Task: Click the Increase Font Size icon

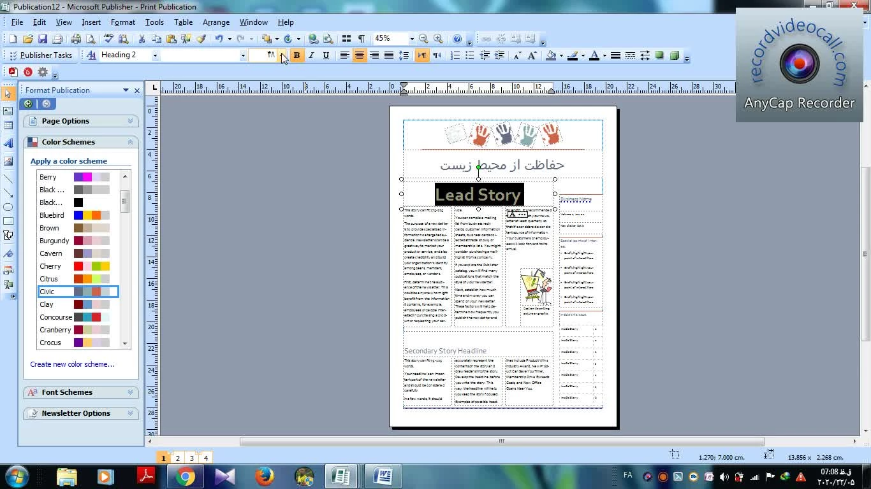Action: pyautogui.click(x=532, y=55)
